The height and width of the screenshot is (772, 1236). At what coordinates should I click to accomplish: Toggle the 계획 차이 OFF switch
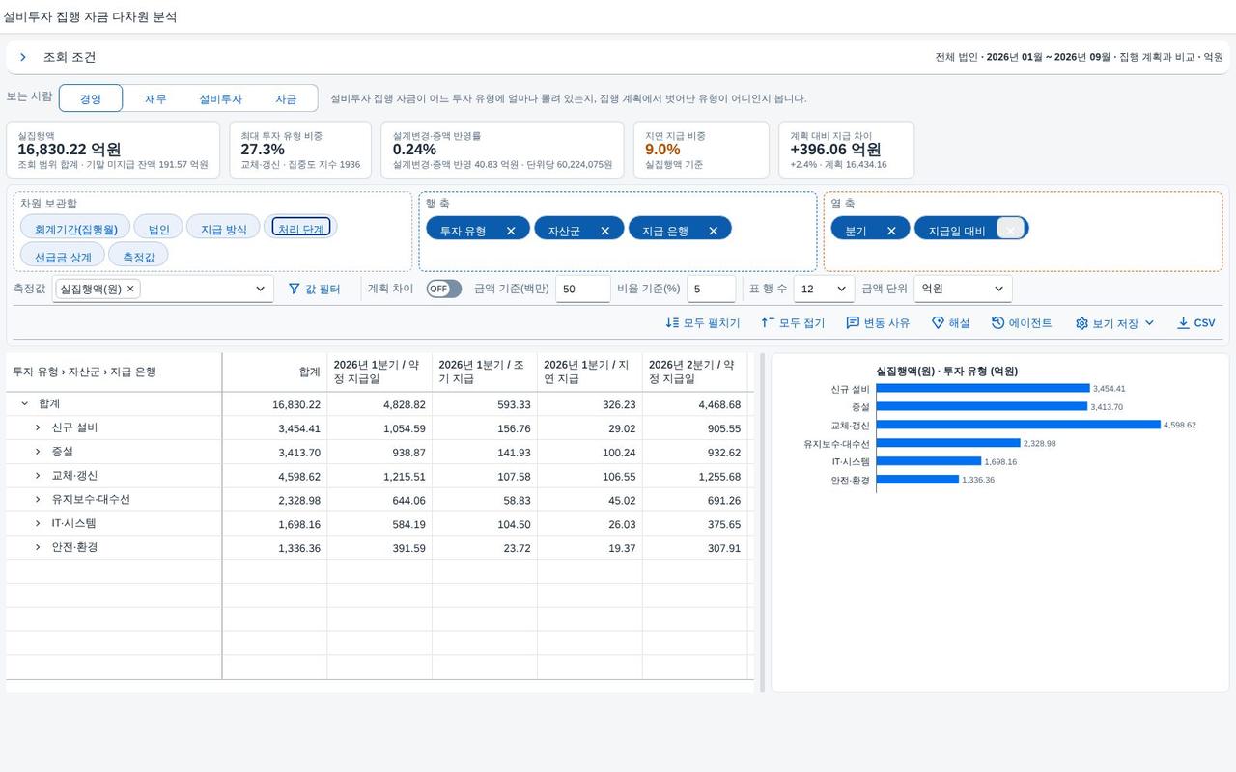point(444,289)
